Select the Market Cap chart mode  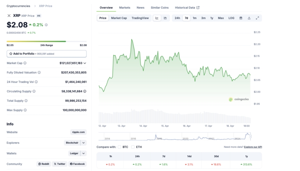119,18
